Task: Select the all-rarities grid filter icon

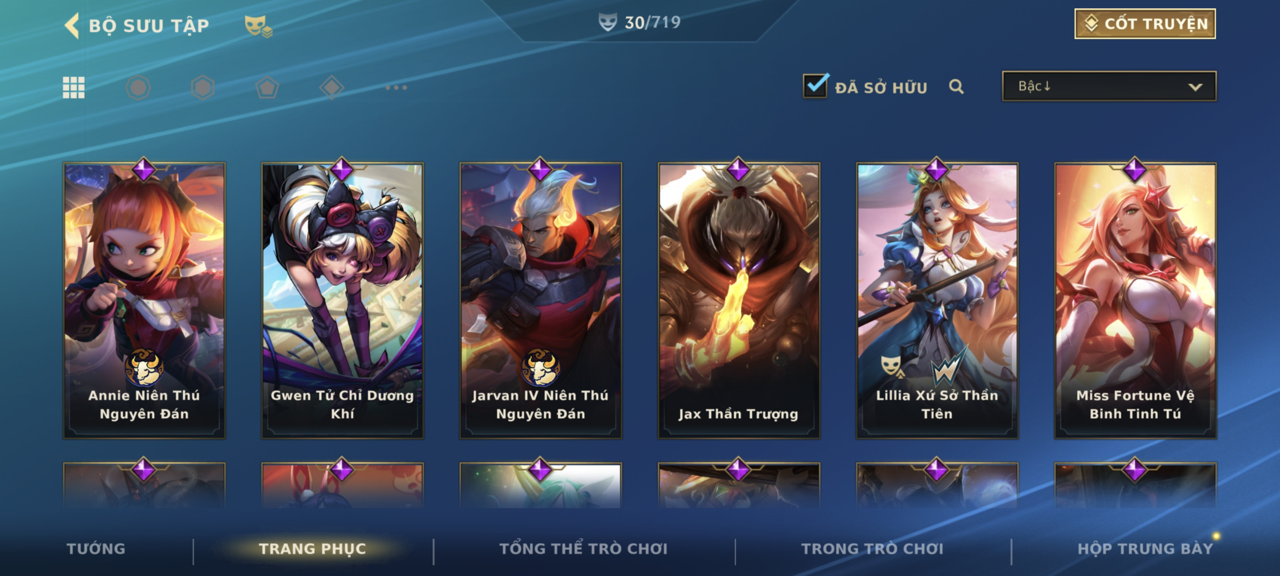Action: 74,87
